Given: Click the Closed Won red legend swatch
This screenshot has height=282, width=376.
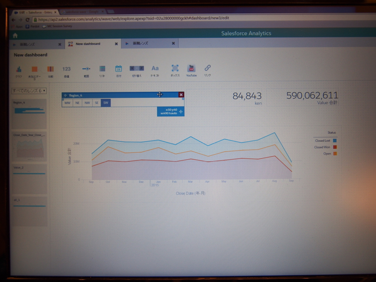Looking at the screenshot, I should point(335,147).
